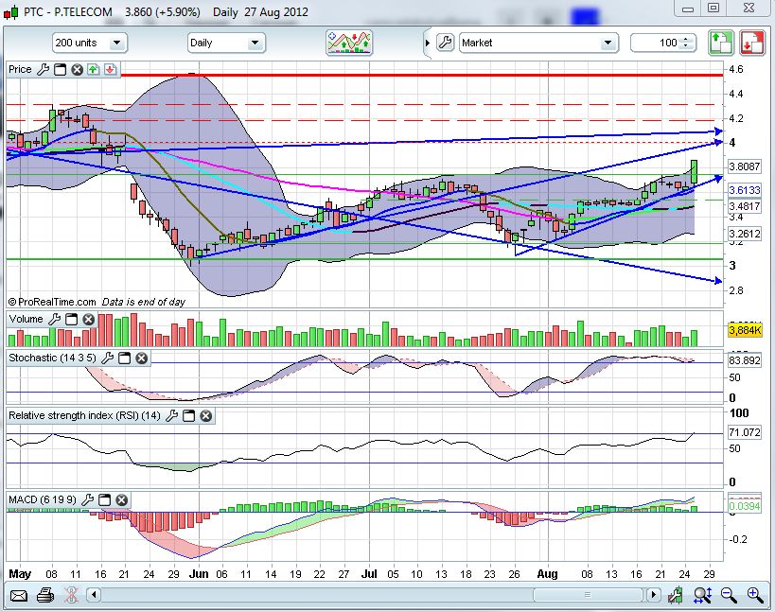The width and height of the screenshot is (775, 612).
Task: Expand the Market order type dropdown
Action: 538,43
